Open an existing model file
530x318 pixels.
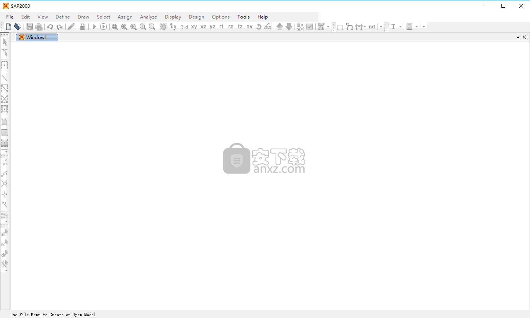click(17, 27)
